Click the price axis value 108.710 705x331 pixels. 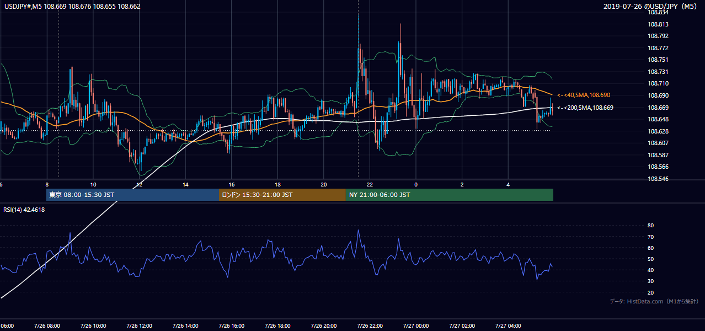(x=659, y=83)
